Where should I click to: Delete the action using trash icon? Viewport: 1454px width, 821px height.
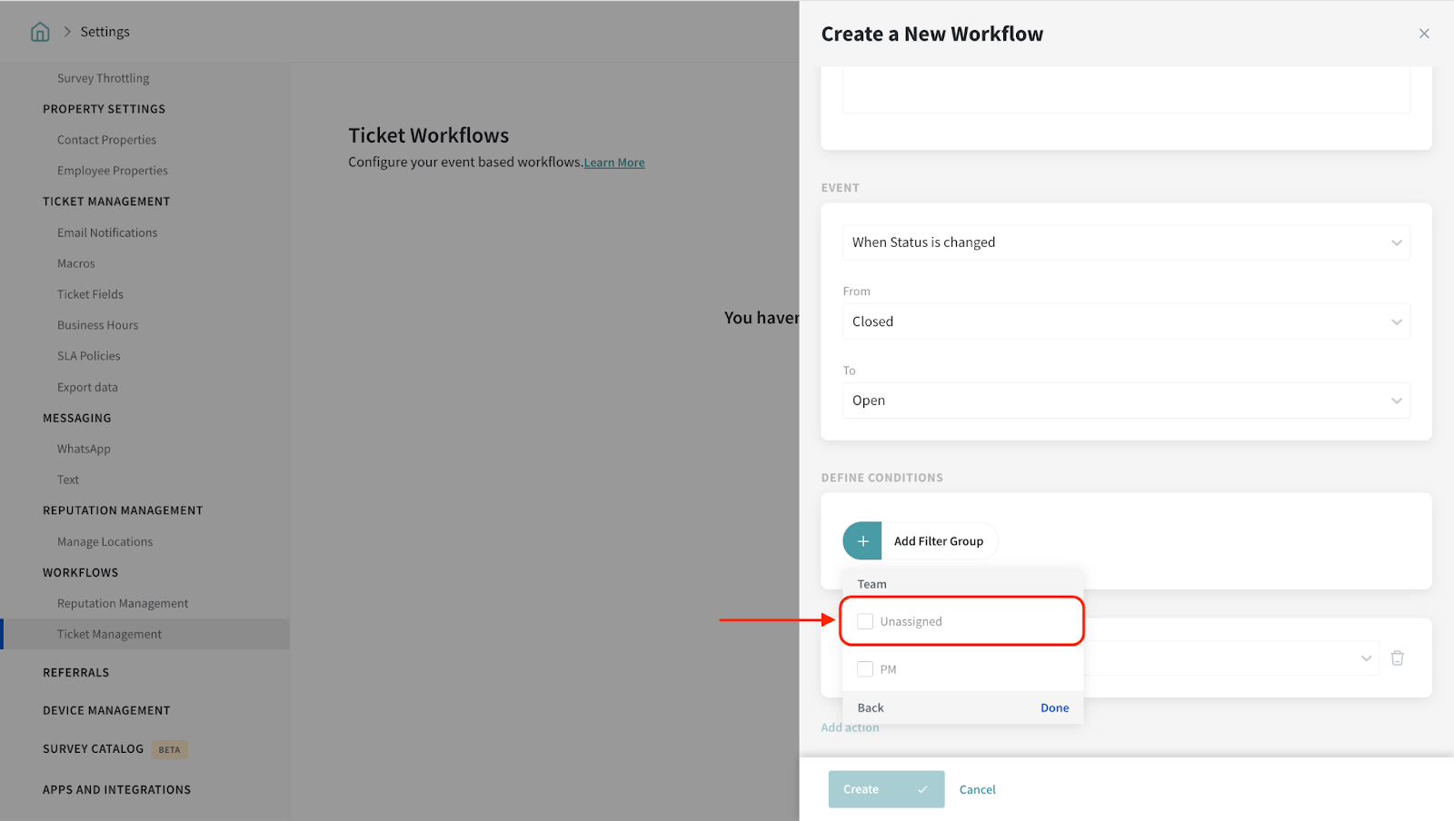pos(1397,658)
